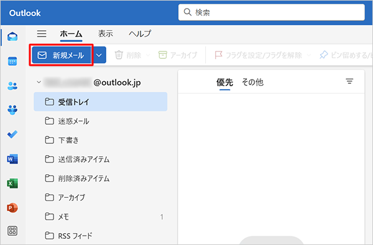Click the flag icon for フラグを設定

[x=218, y=55]
